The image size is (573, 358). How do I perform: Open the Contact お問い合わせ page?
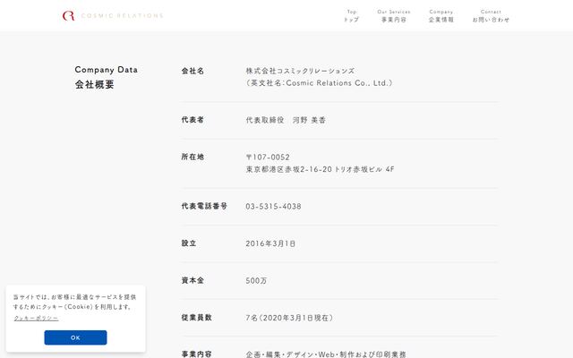[x=491, y=16]
